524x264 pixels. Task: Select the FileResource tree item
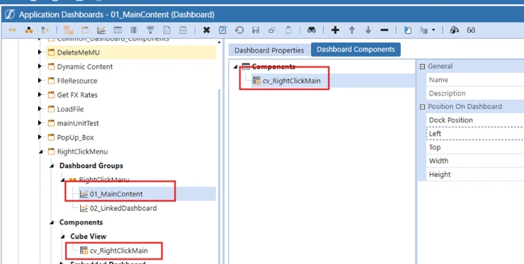click(x=77, y=81)
